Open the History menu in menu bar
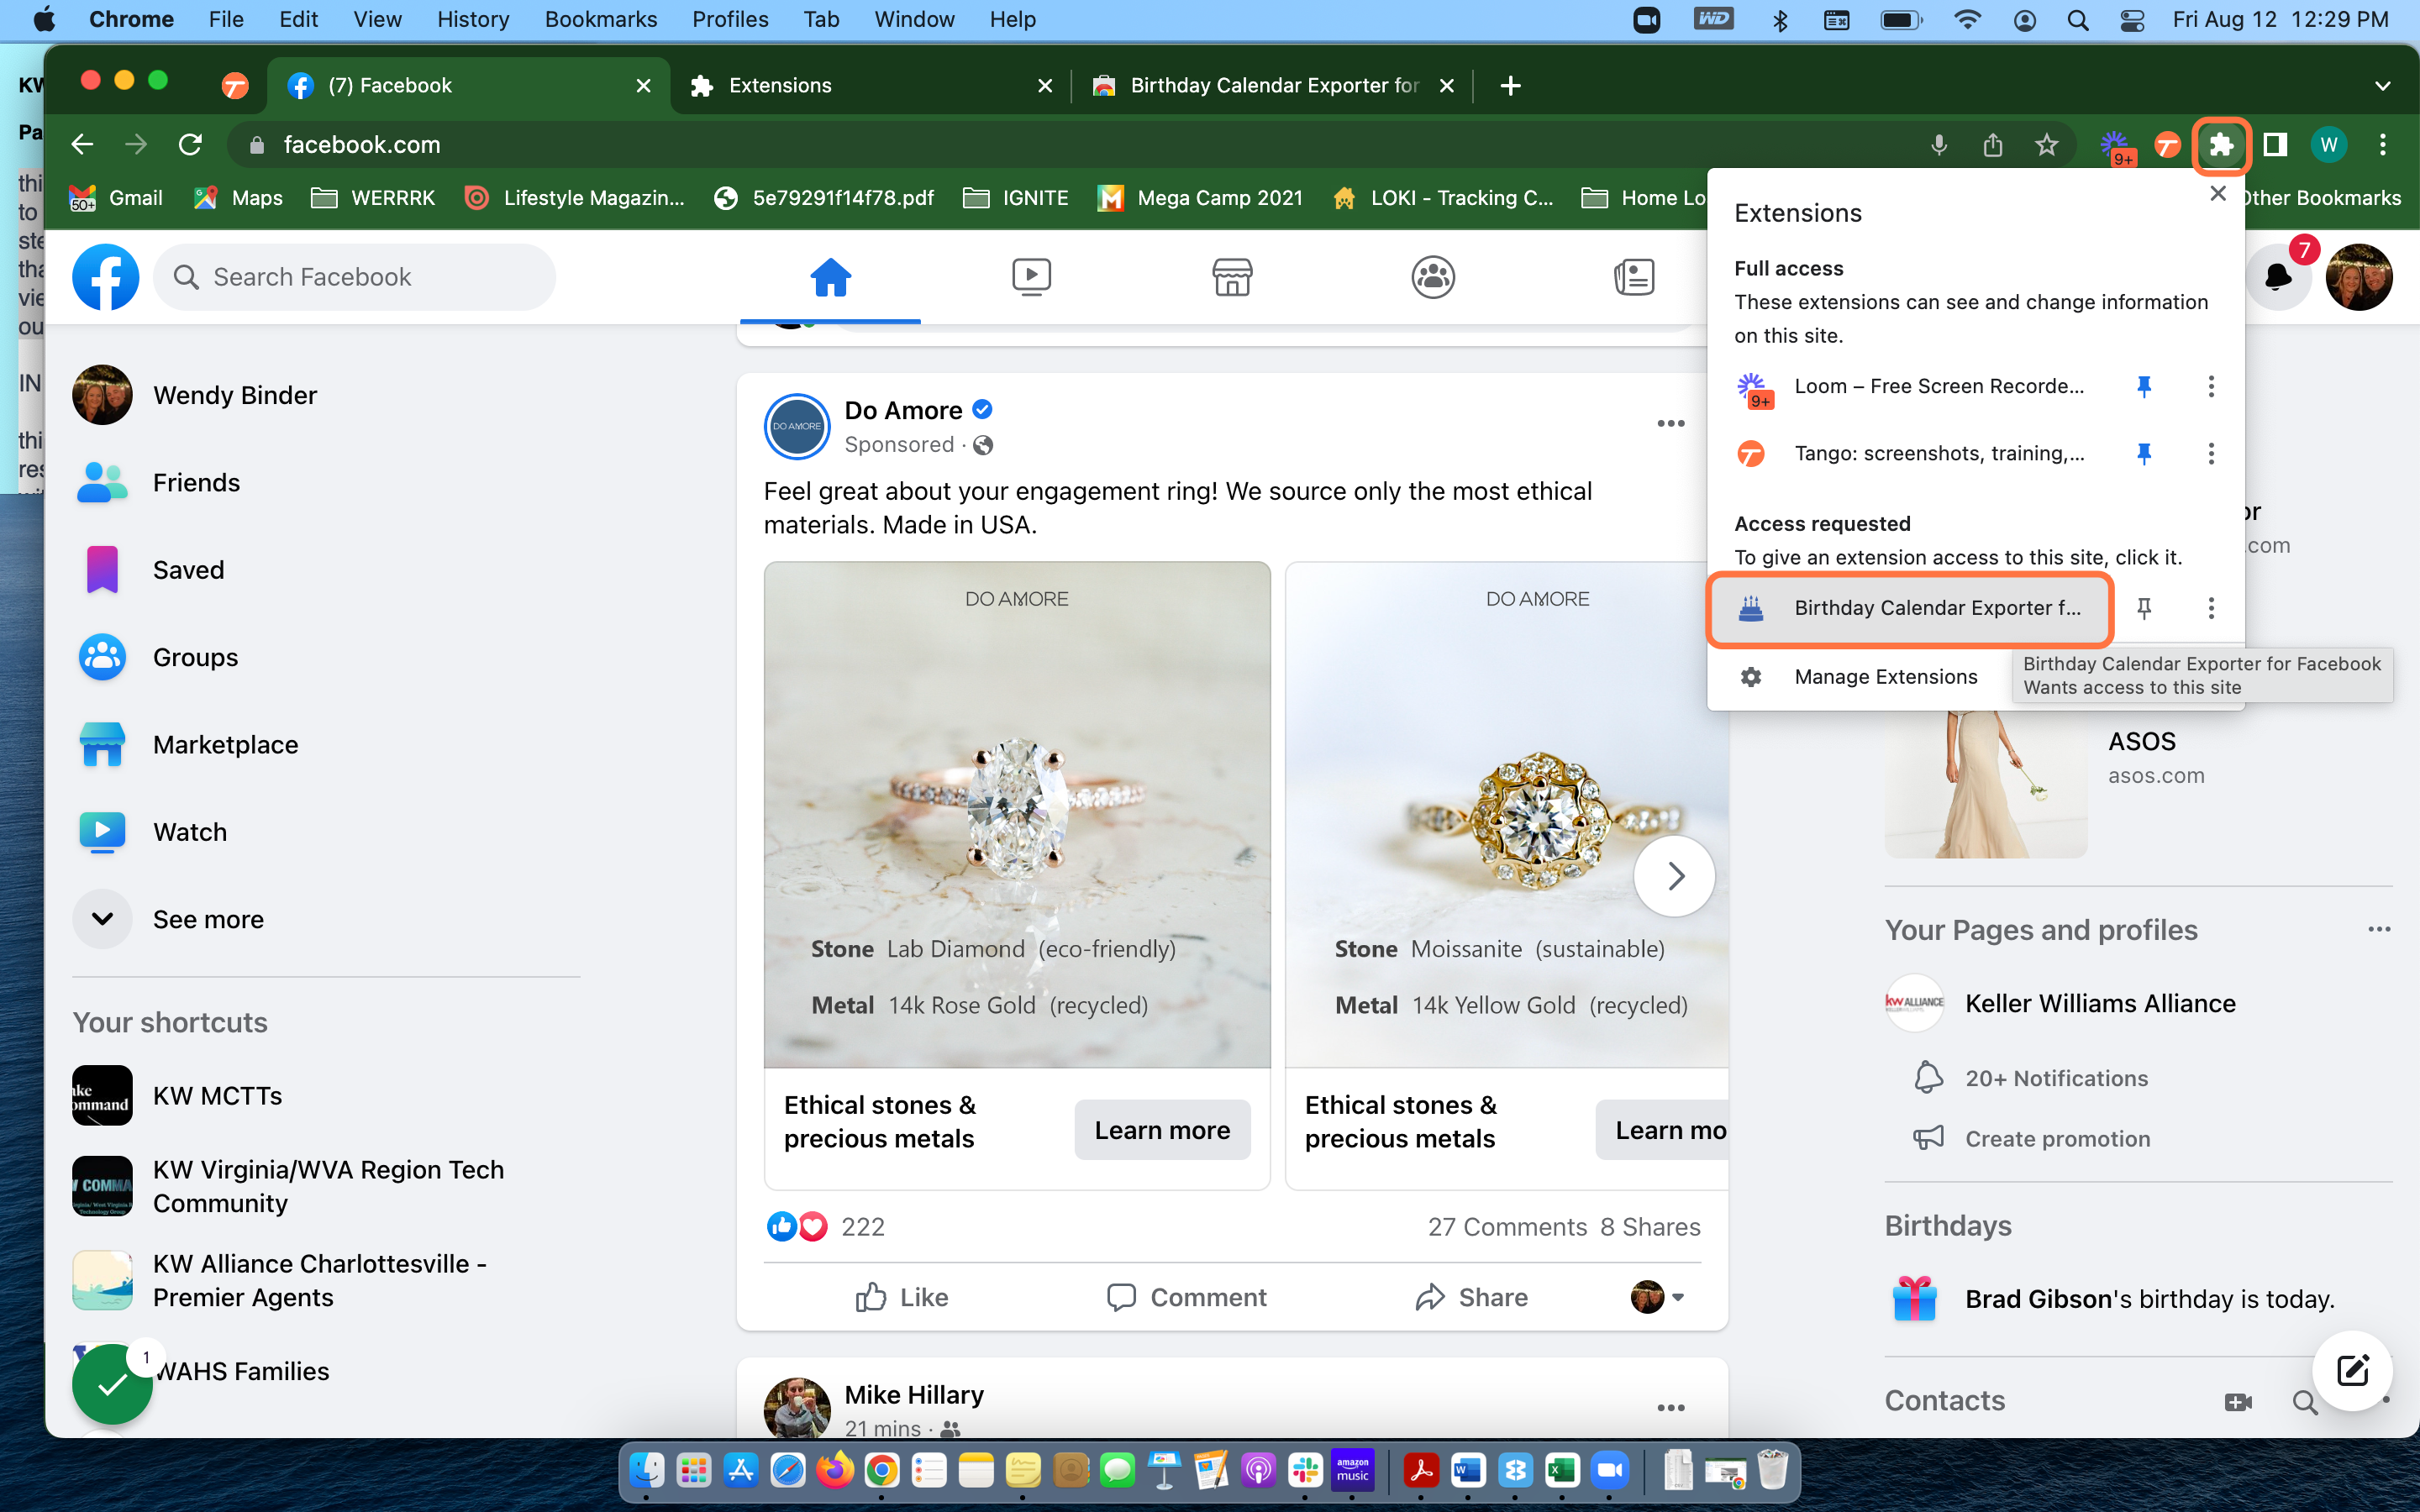2420x1512 pixels. (472, 19)
